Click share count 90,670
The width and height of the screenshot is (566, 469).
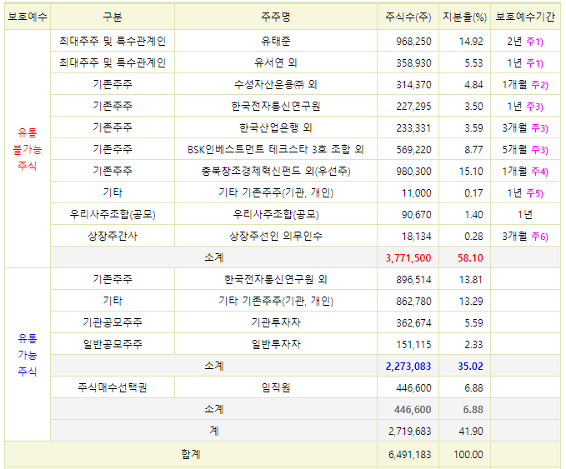(x=417, y=215)
